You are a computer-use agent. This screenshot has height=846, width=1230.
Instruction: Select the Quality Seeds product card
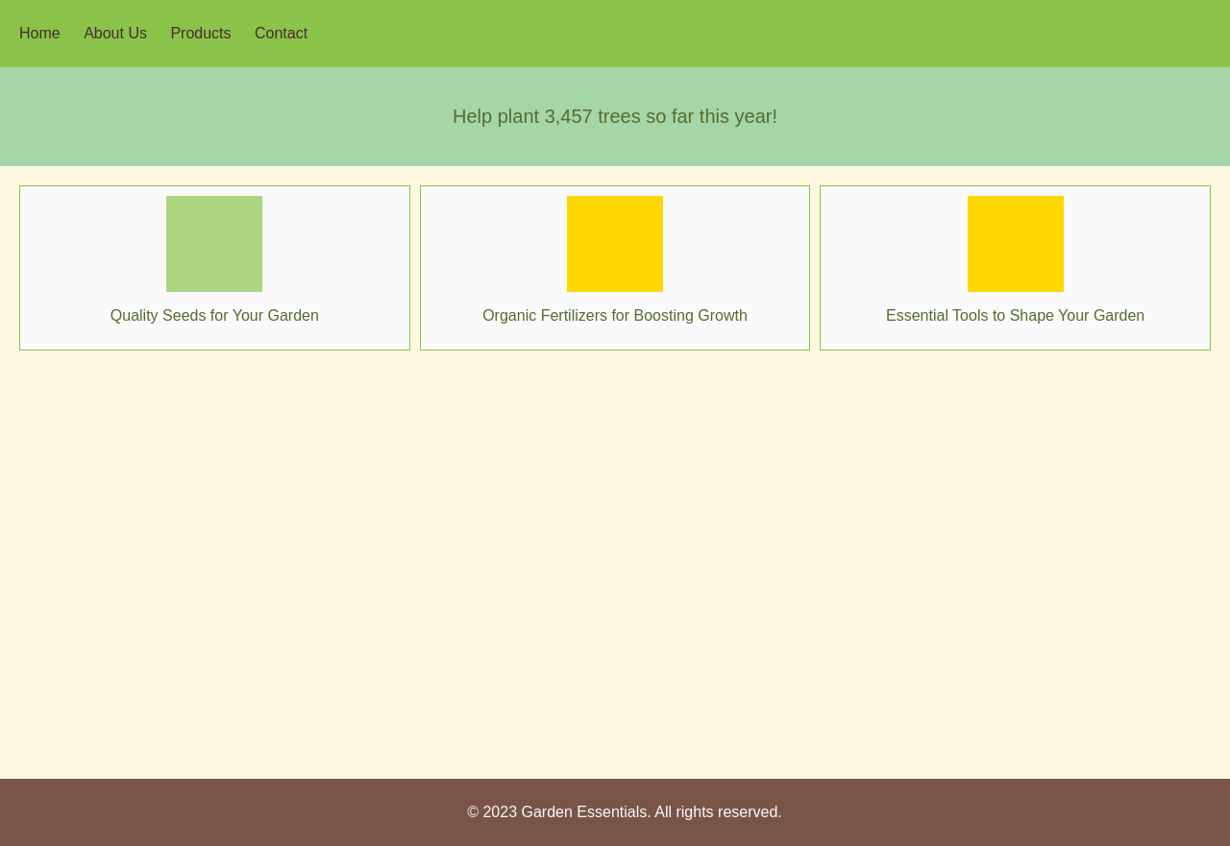point(214,267)
